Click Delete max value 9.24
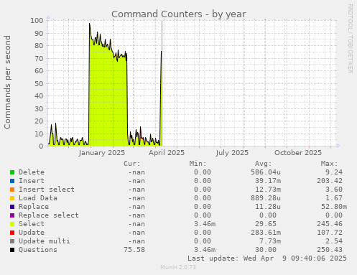 (x=334, y=172)
